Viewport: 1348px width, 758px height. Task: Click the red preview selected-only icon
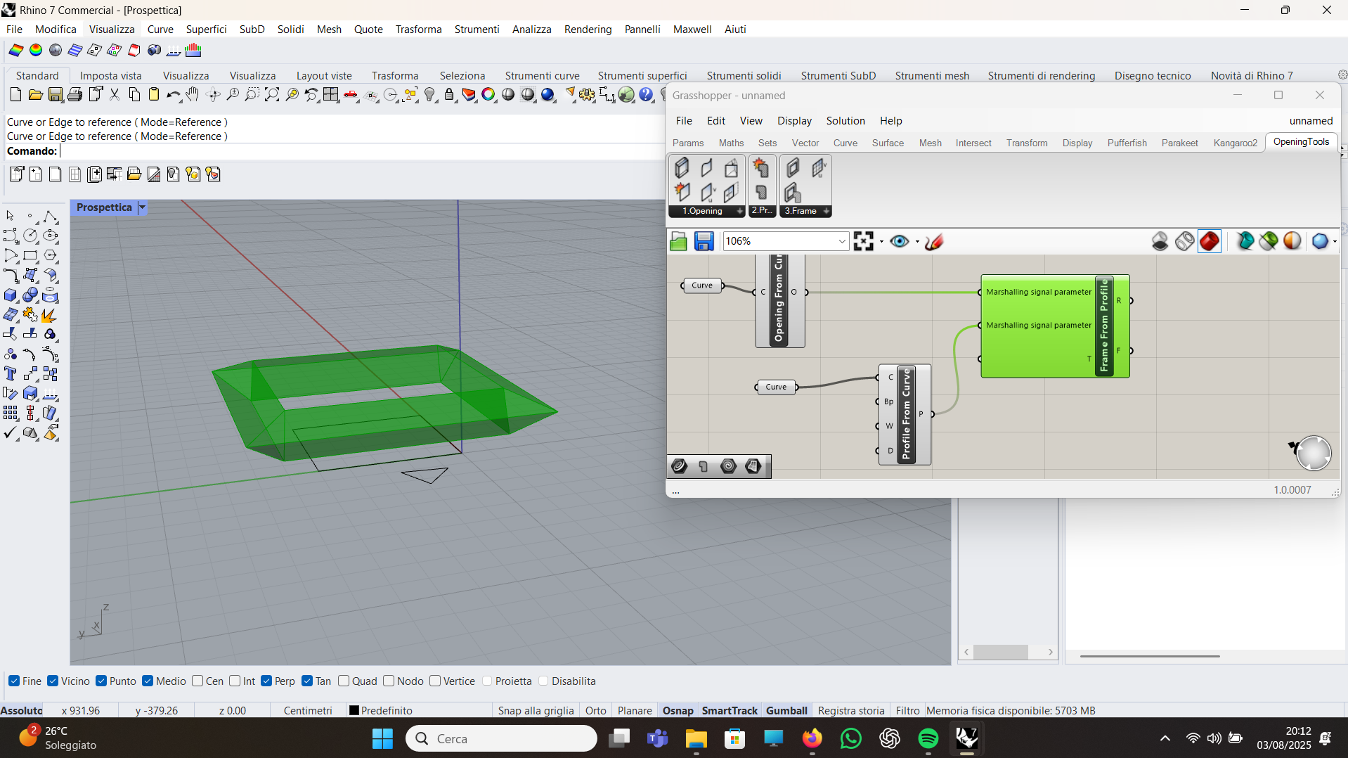pos(1209,241)
